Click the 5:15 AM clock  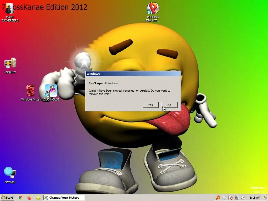pos(255,198)
